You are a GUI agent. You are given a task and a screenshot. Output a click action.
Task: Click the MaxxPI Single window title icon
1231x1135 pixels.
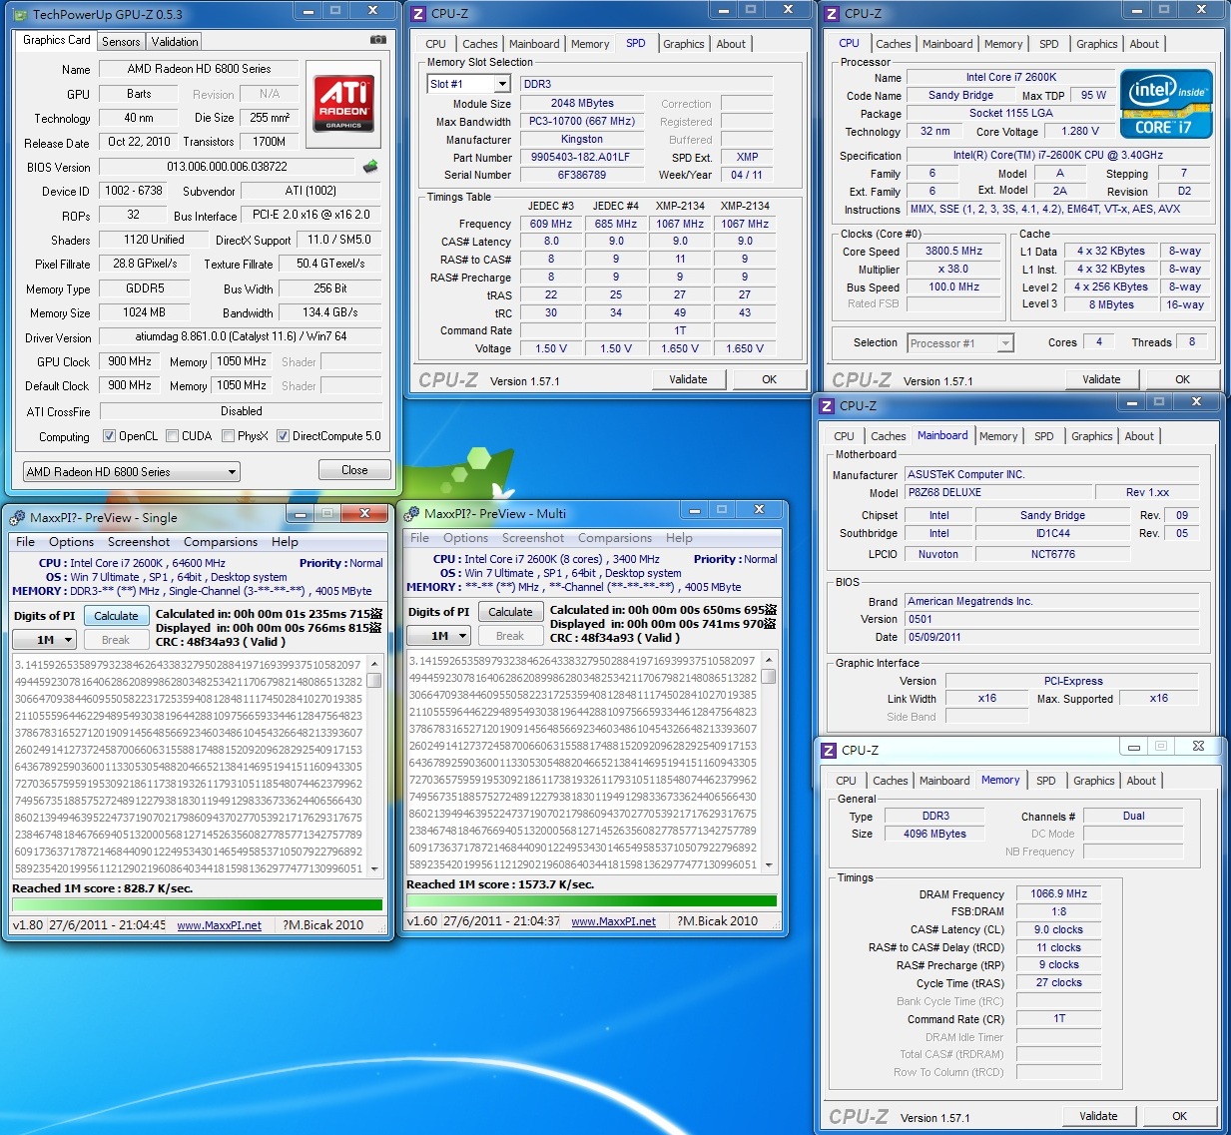pyautogui.click(x=17, y=517)
